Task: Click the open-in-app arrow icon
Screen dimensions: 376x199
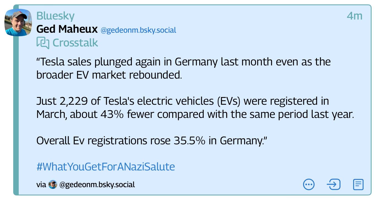Action: [x=333, y=184]
